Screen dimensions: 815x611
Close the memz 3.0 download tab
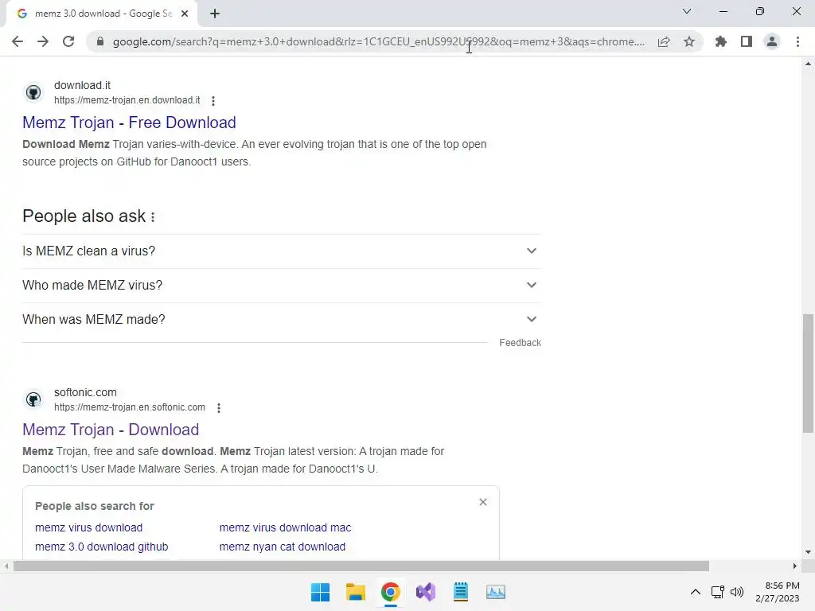pos(185,14)
